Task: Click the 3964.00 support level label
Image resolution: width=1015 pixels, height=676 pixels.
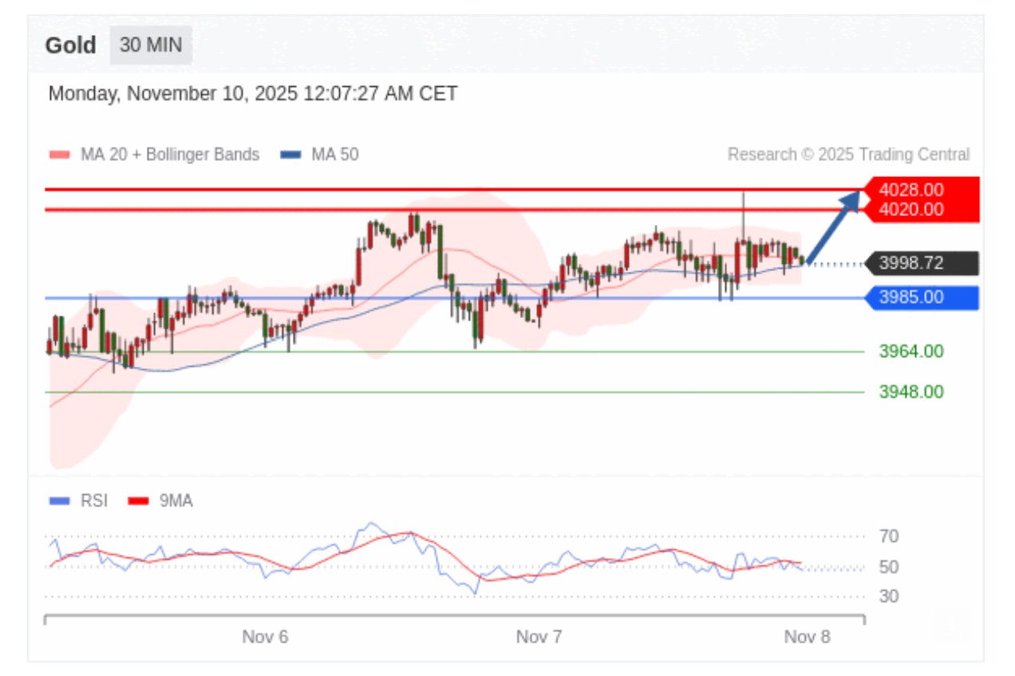Action: click(x=910, y=352)
